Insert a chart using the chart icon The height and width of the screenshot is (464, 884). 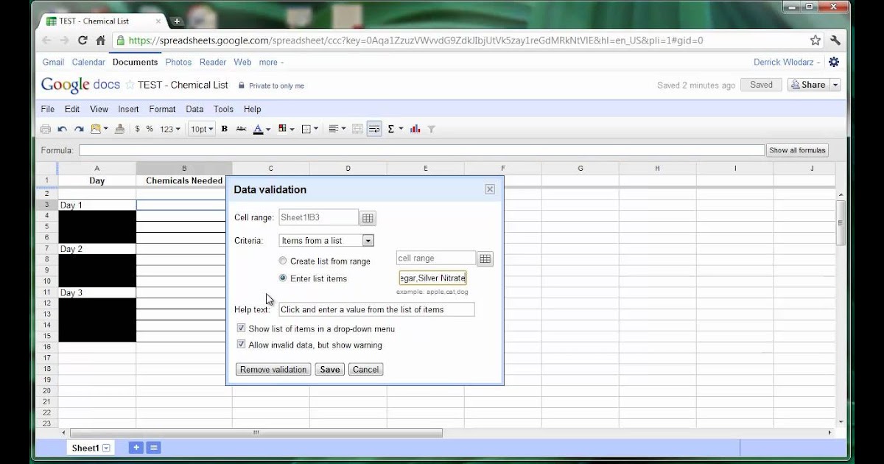[x=415, y=129]
